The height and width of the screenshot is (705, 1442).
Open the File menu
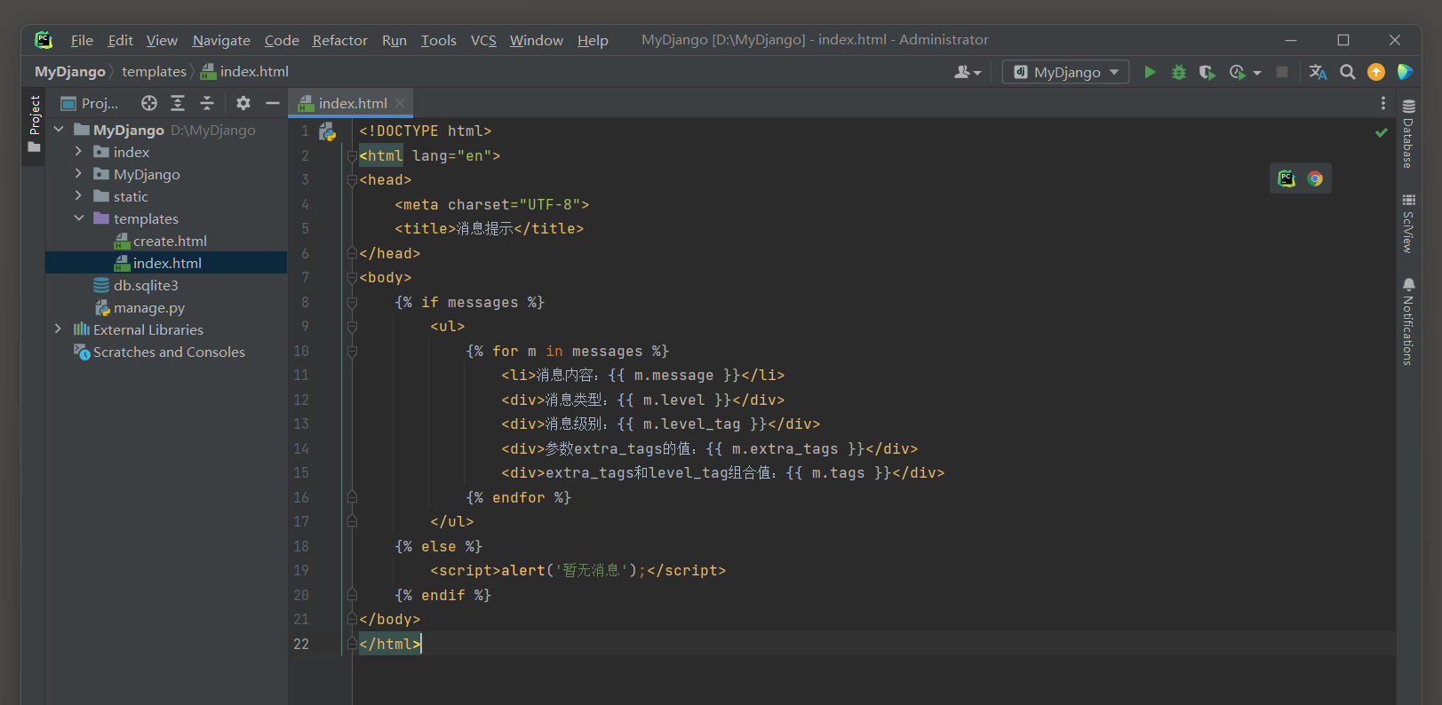pyautogui.click(x=82, y=40)
